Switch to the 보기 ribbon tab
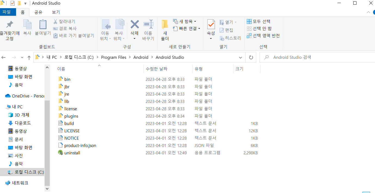The width and height of the screenshot is (375, 193). click(56, 12)
